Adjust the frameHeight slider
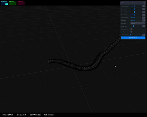Image resolution: width=147 pixels, height=117 pixels. [x=136, y=12]
